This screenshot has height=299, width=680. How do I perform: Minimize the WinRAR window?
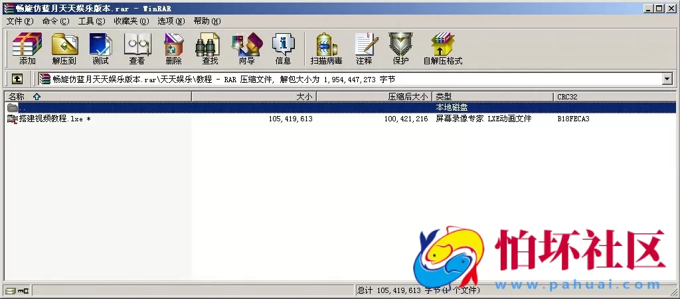pos(648,8)
